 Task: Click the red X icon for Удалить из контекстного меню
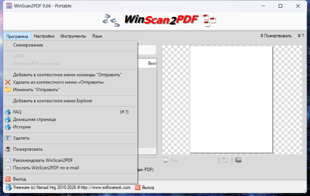pyautogui.click(x=8, y=82)
